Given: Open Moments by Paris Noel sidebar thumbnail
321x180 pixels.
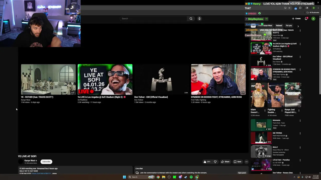Looking at the screenshot, I should pos(261,125).
